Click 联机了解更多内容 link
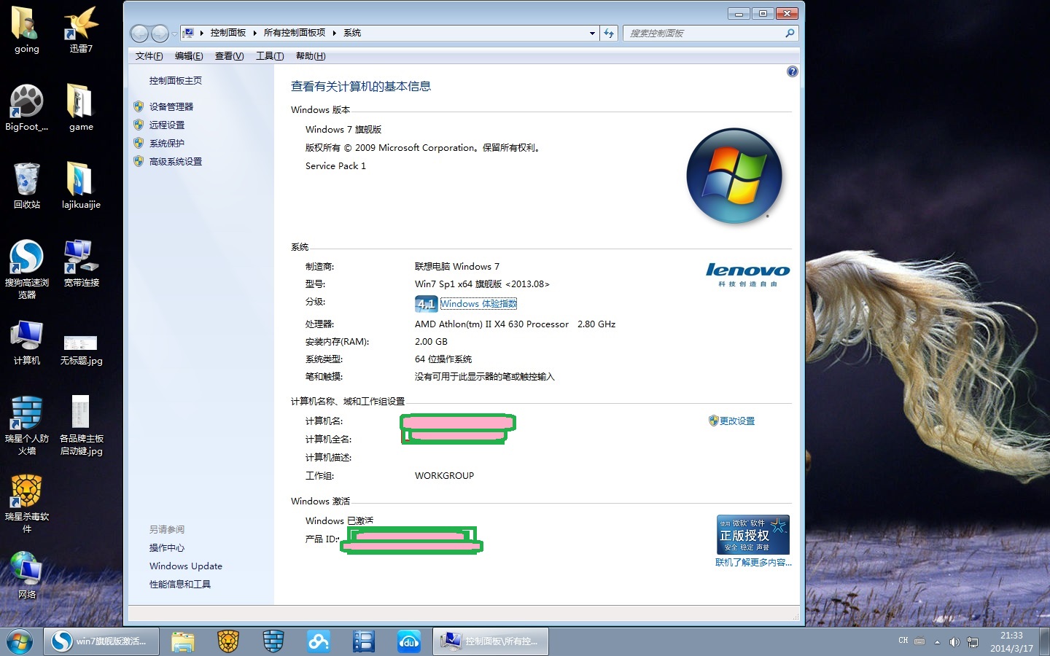This screenshot has width=1050, height=656. tap(753, 562)
